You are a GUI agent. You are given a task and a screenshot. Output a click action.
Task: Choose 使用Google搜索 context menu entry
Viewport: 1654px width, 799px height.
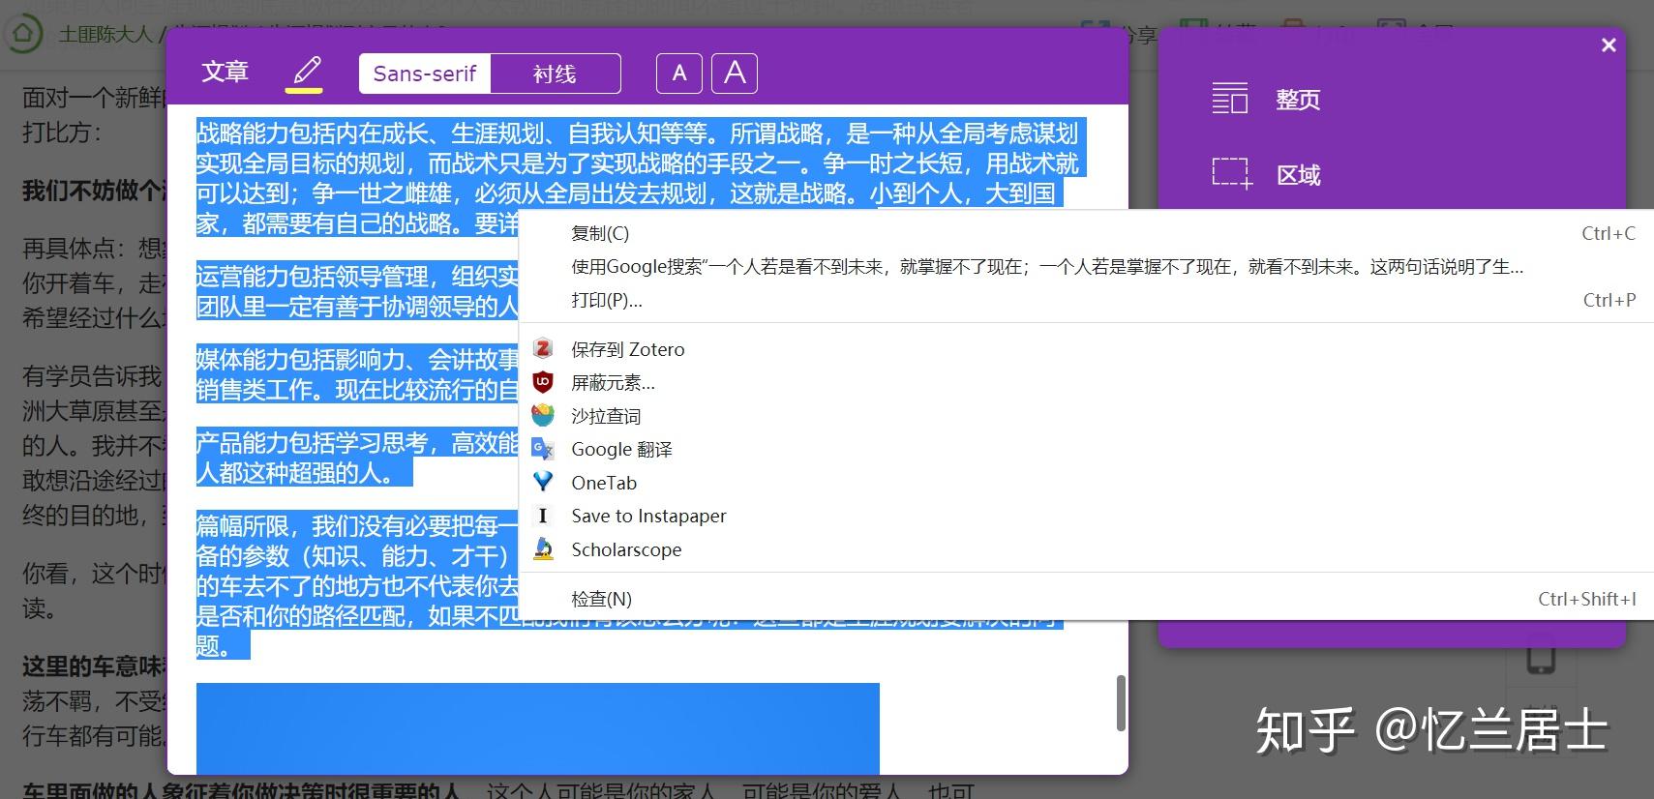(1086, 267)
